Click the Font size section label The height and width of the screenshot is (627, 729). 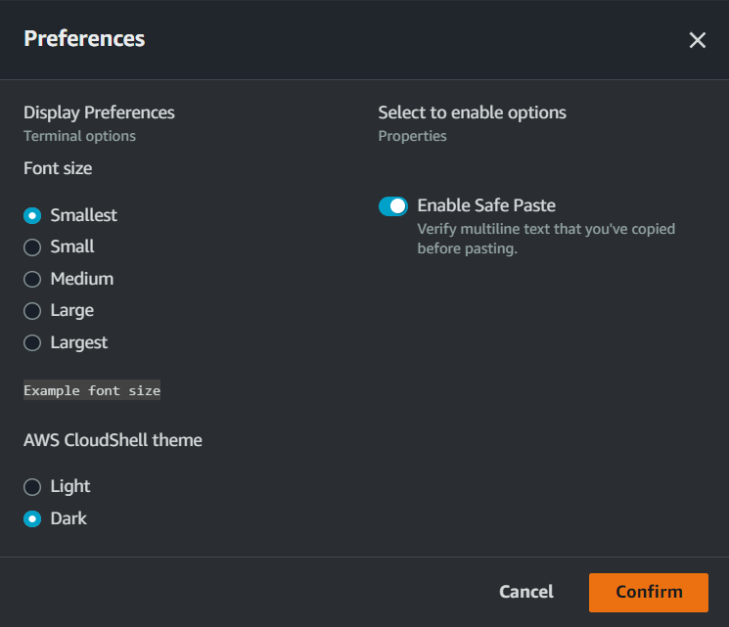(58, 168)
